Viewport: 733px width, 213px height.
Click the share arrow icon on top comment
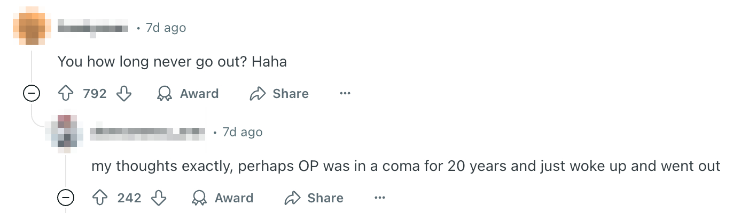coord(258,94)
